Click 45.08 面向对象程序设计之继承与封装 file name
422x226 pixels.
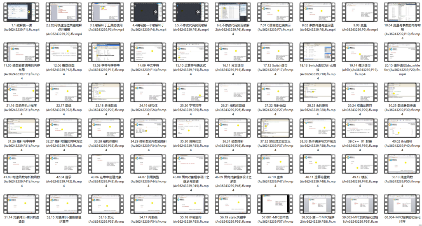[190, 184]
